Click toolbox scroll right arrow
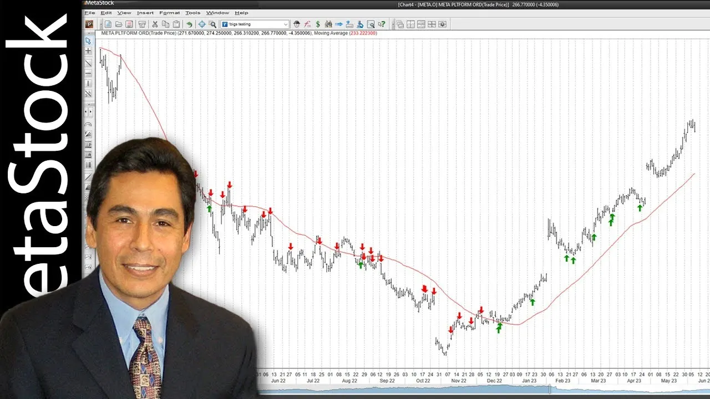The width and height of the screenshot is (710, 399). [x=91, y=112]
